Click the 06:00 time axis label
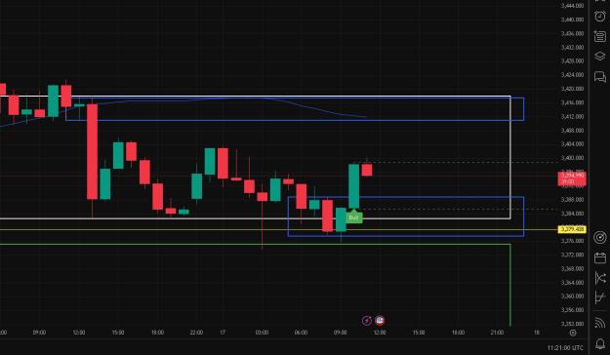Viewport: 610px width, 355px height. [x=302, y=333]
